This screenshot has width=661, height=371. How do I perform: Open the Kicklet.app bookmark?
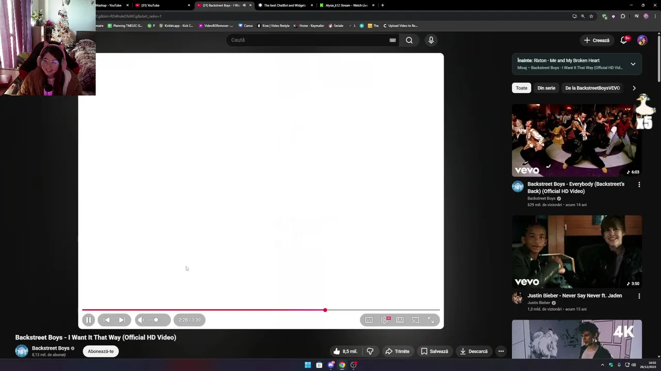[x=176, y=26]
